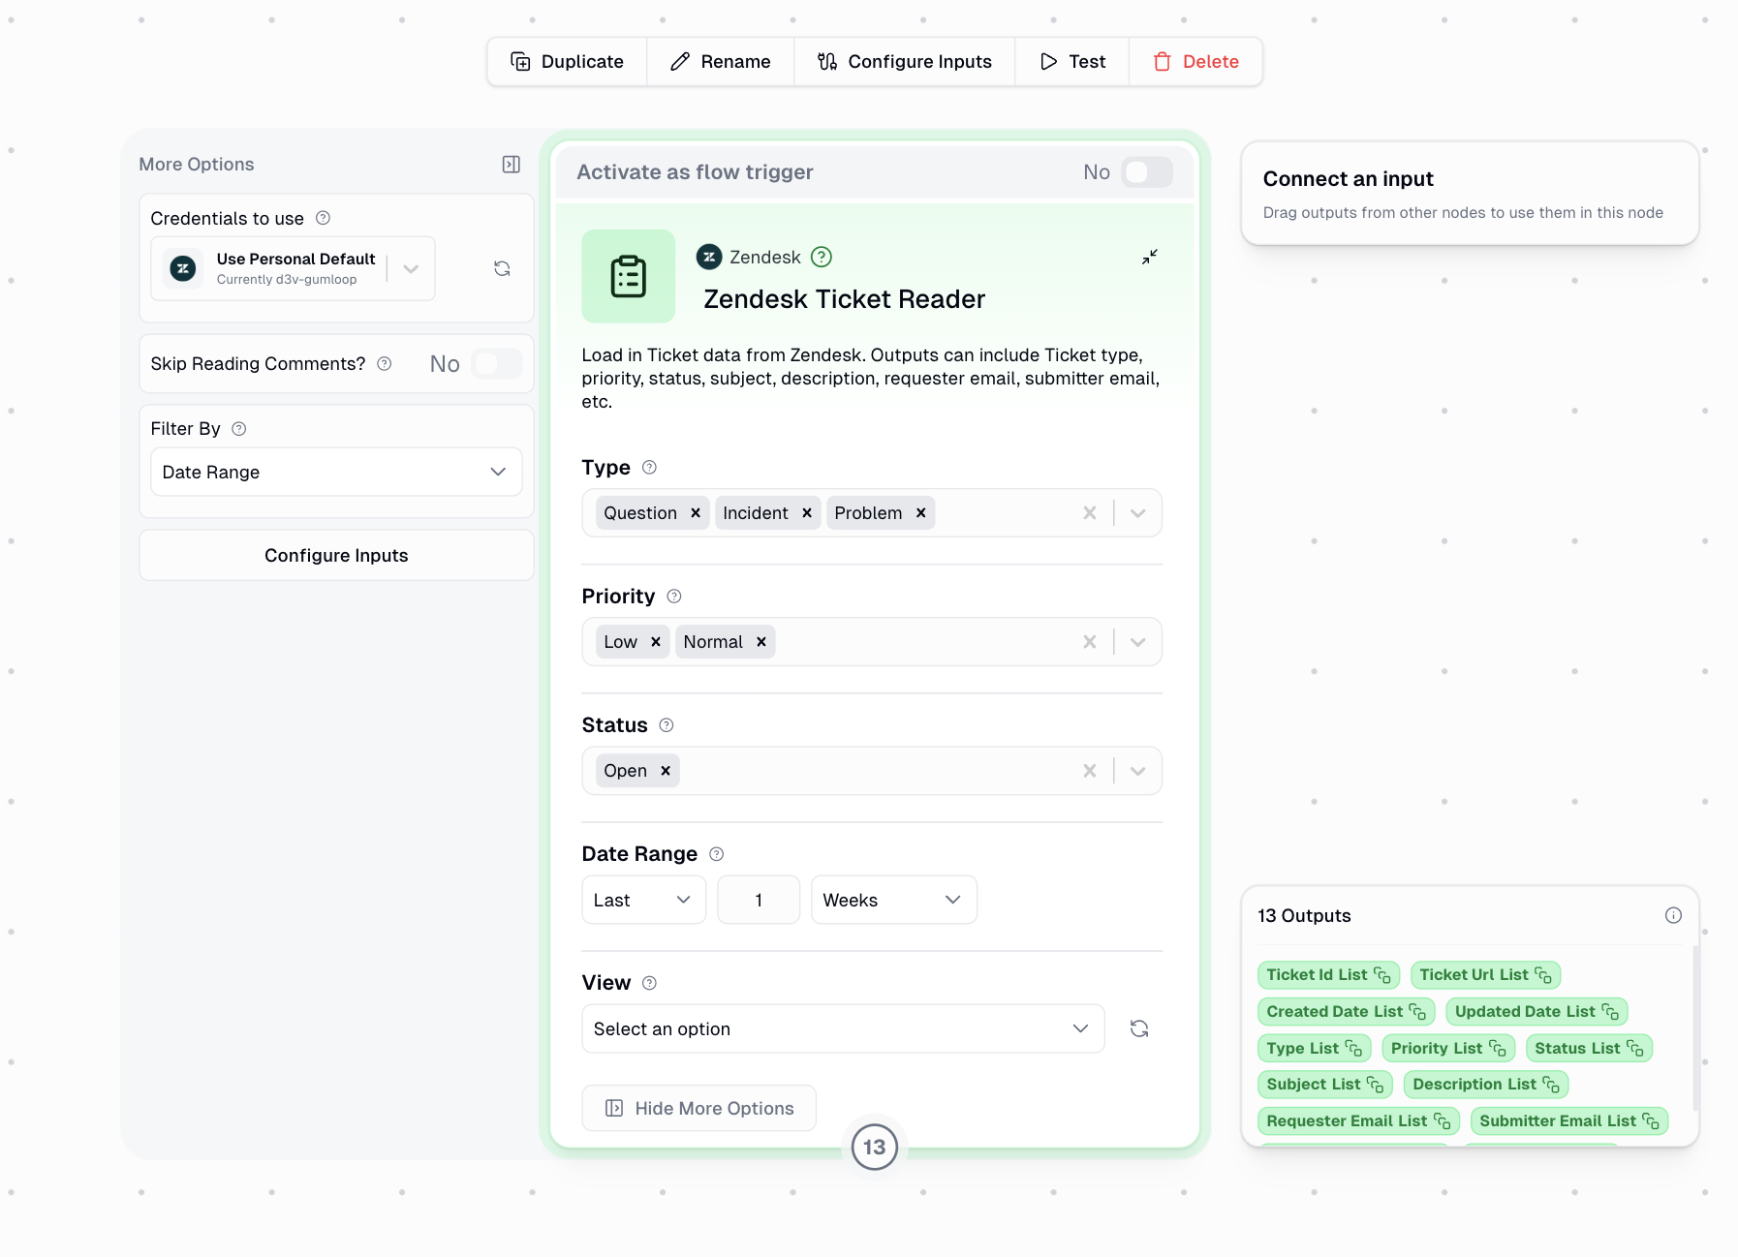The height and width of the screenshot is (1257, 1738).
Task: Open the 13 Outputs info icon
Action: (x=1673, y=914)
